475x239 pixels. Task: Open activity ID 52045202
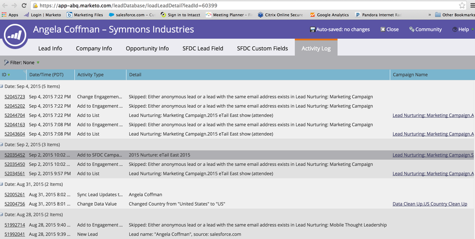pyautogui.click(x=15, y=106)
